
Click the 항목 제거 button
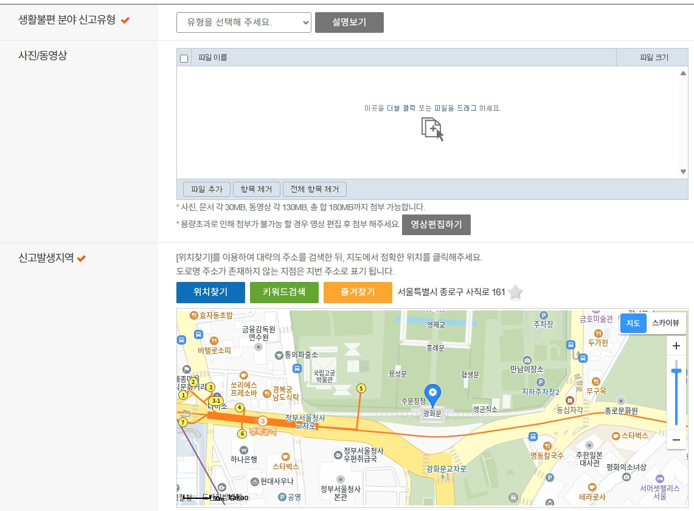[x=256, y=189]
